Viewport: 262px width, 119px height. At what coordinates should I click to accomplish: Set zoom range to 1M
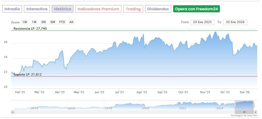click(x=34, y=22)
